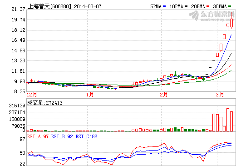Click the red 20PMA color marker
This screenshot has height=166, width=236.
click(208, 6)
